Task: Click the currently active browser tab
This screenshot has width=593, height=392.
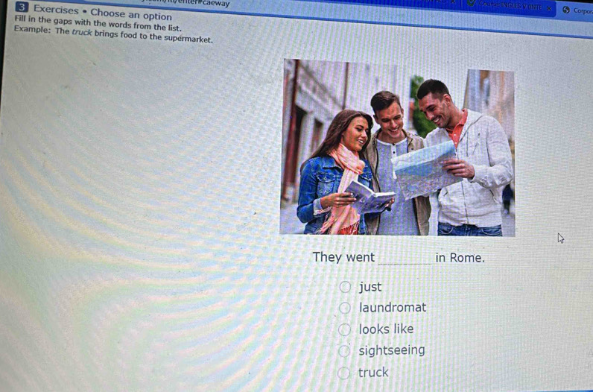Action: (x=510, y=7)
